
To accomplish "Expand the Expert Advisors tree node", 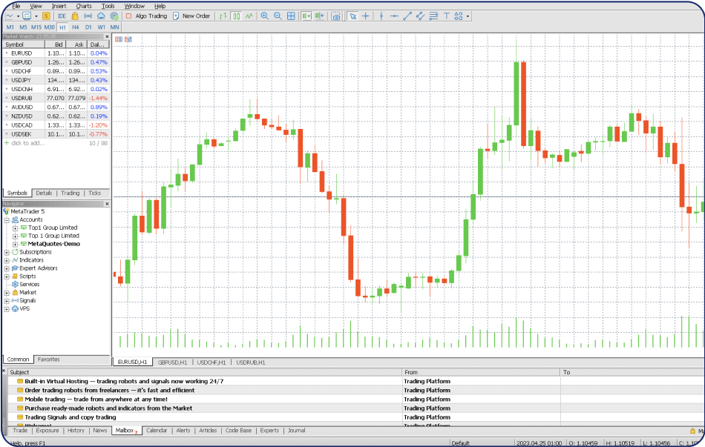I will click(7, 268).
